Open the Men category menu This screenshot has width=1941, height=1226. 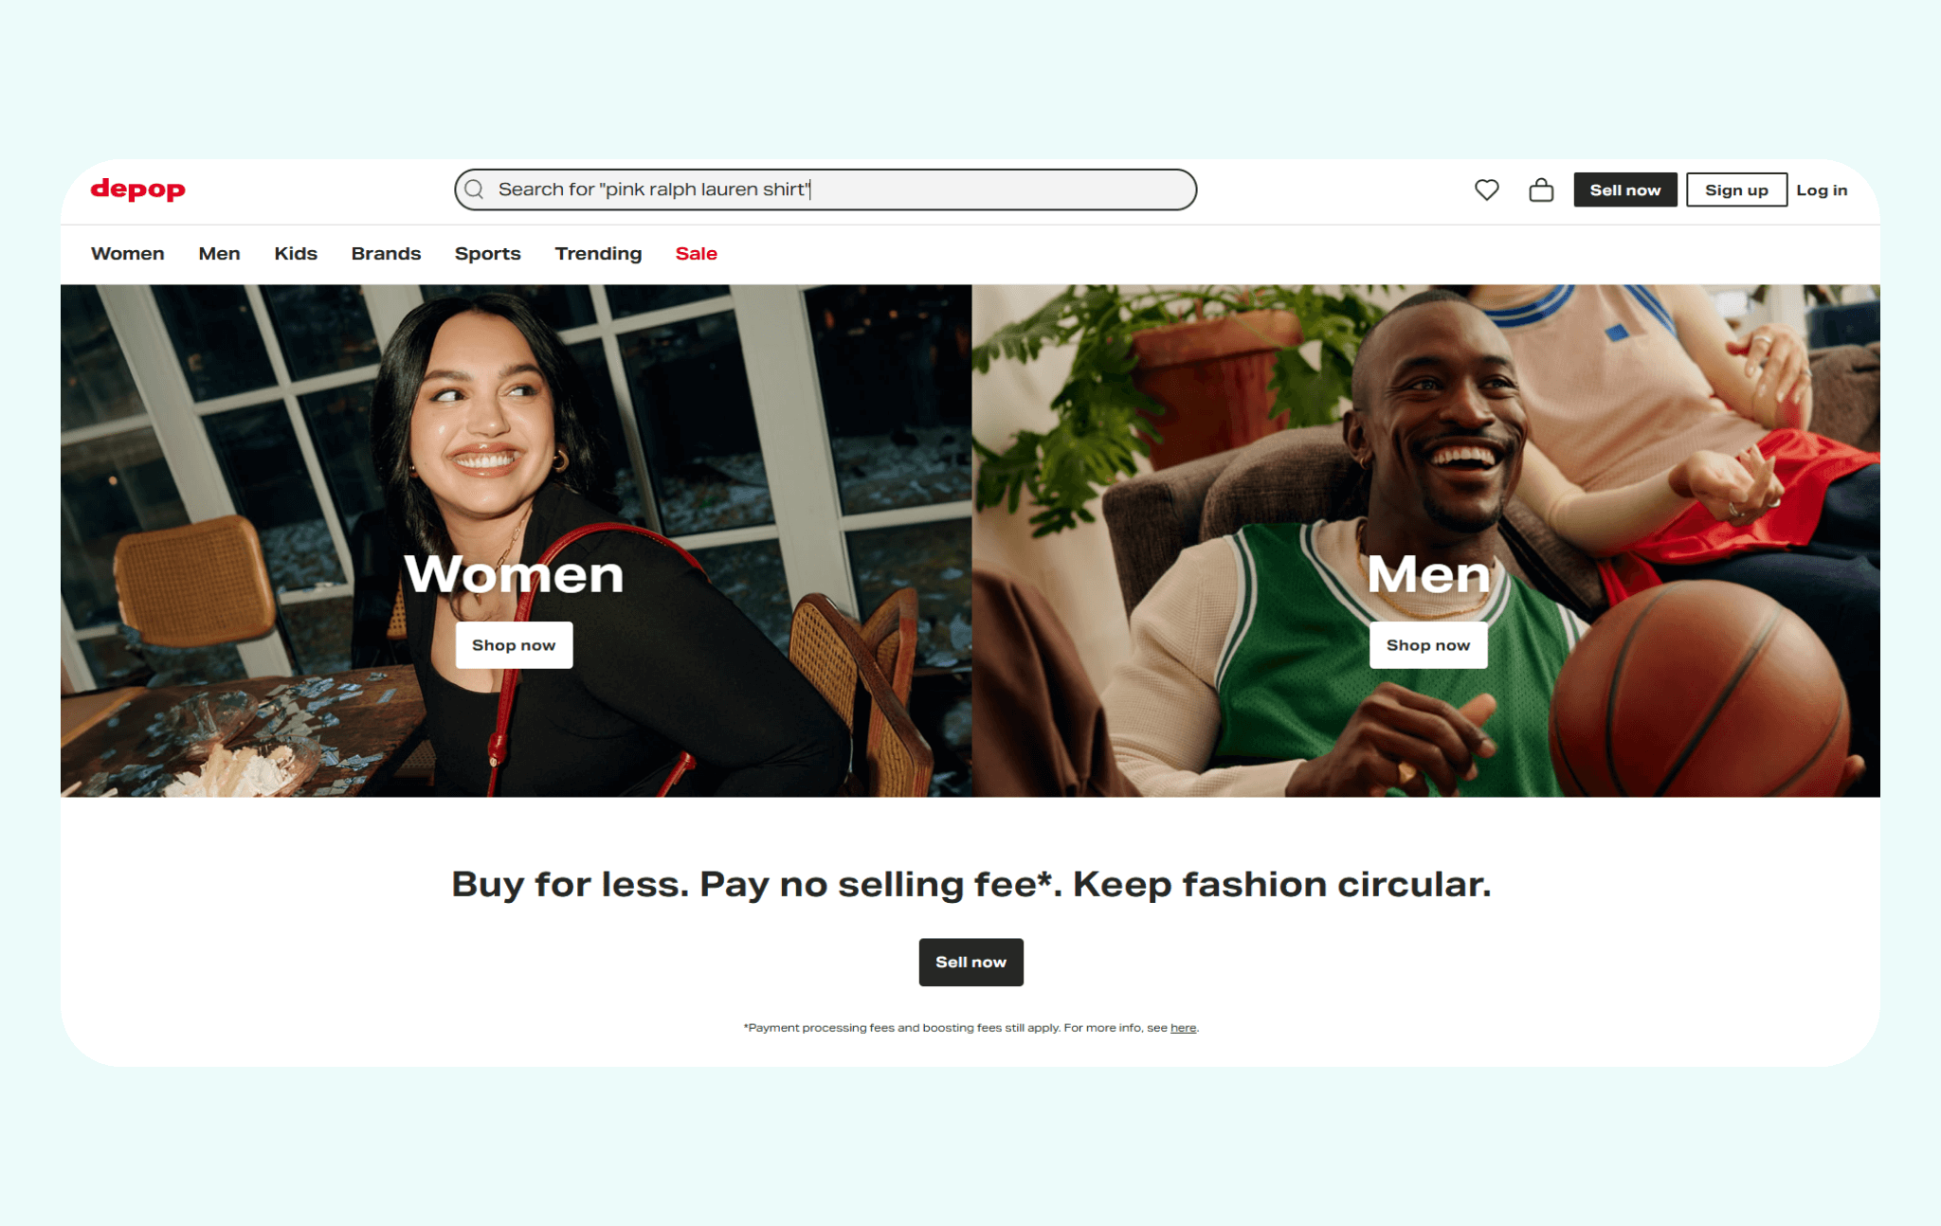pos(219,253)
